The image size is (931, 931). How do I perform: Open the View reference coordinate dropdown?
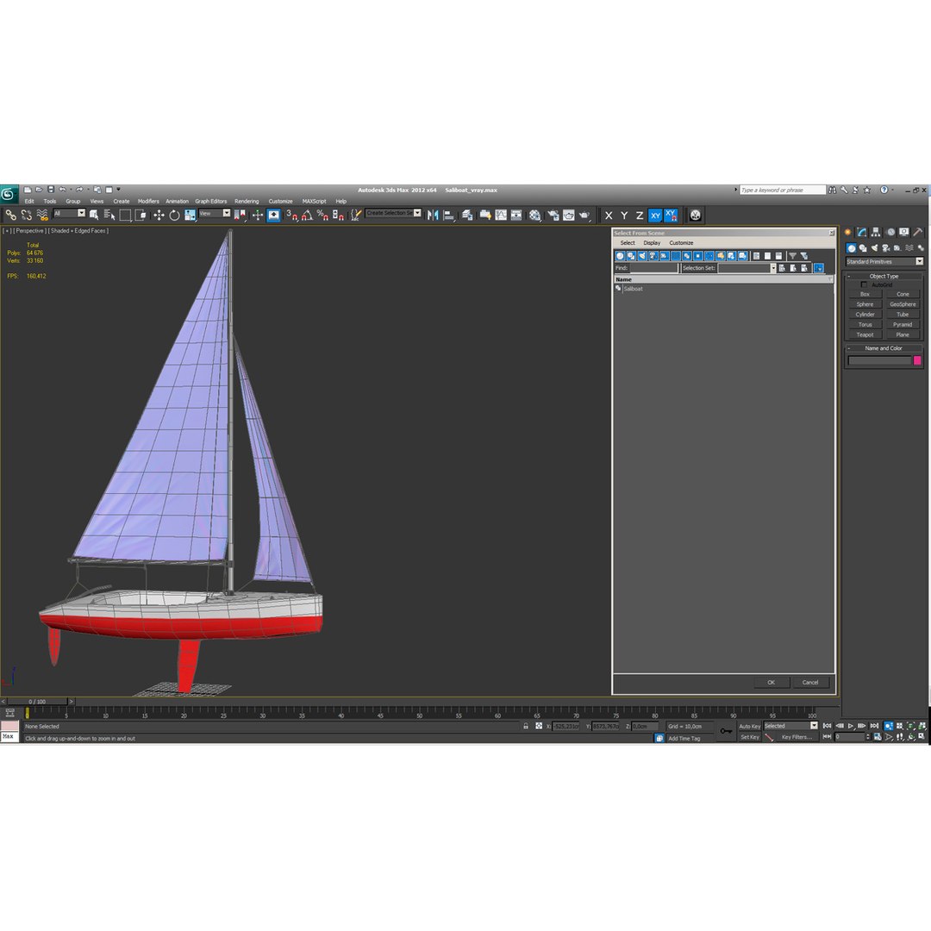[215, 213]
